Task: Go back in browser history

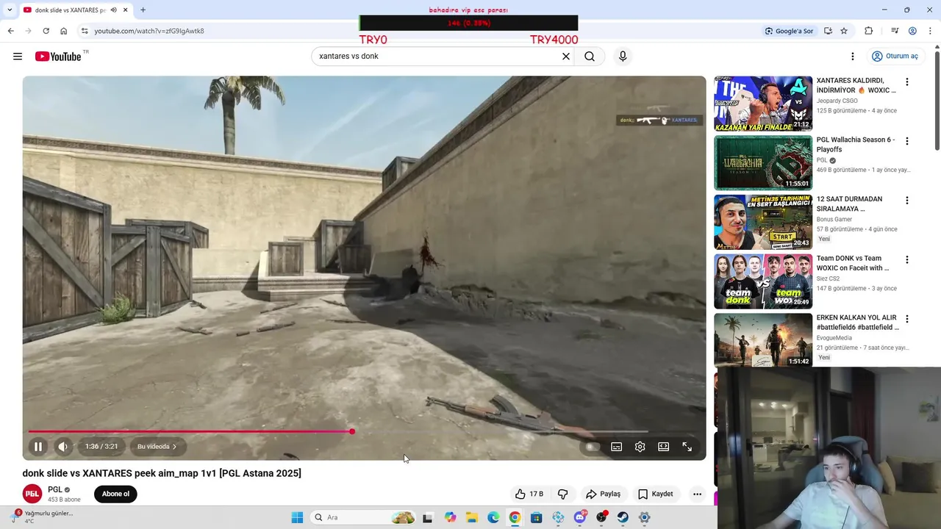Action: (10, 31)
